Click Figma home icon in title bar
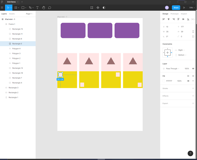Screen dimensions: 197x160 coord(2,2)
